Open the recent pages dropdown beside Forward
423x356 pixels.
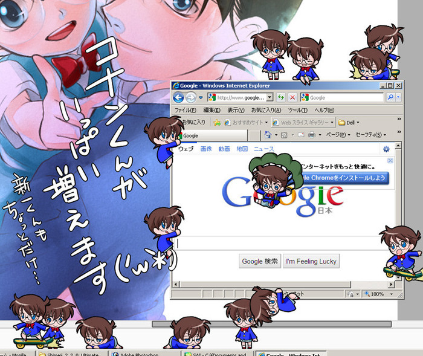pos(201,97)
